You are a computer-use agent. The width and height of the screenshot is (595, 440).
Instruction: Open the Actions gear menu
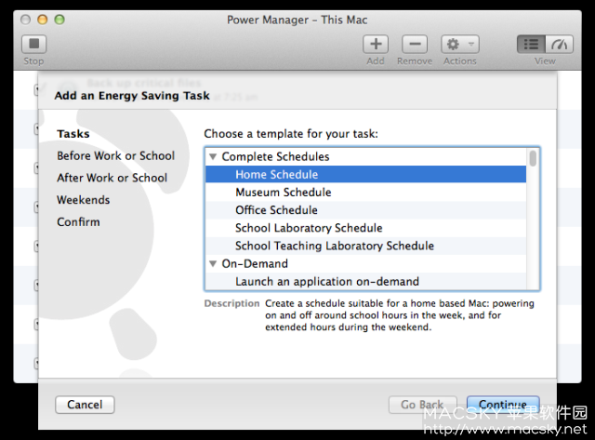pyautogui.click(x=460, y=44)
